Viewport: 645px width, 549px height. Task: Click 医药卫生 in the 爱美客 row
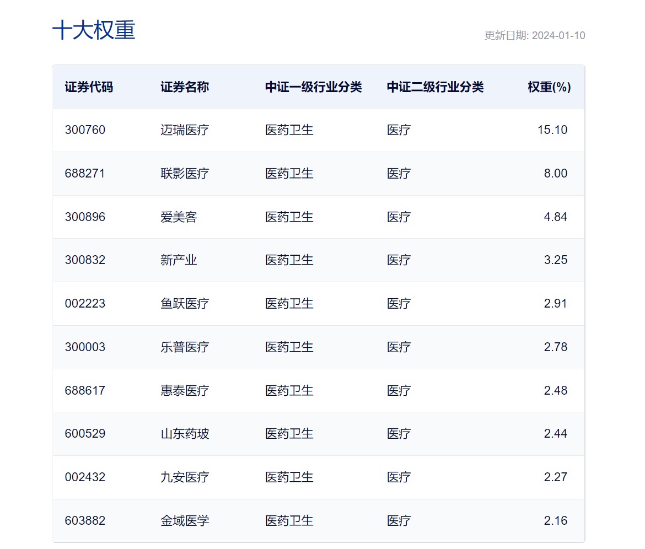[x=289, y=217]
